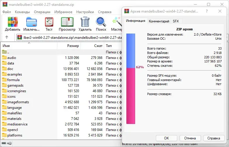The height and width of the screenshot is (147, 229).
Task: Click the archive icon in the address bar
Action: click(x=20, y=37)
